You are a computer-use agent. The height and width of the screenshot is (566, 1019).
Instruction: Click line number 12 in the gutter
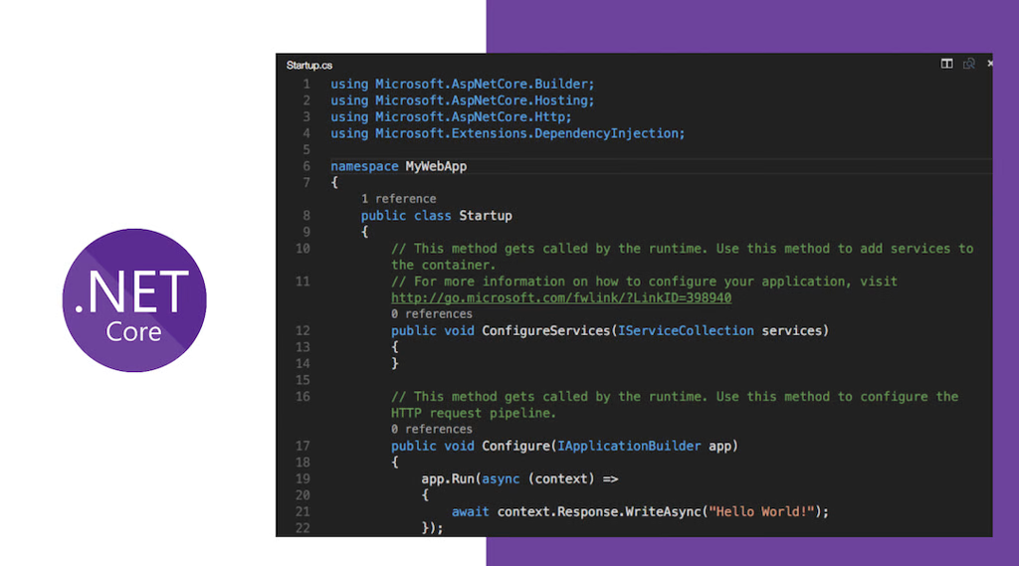(x=303, y=331)
